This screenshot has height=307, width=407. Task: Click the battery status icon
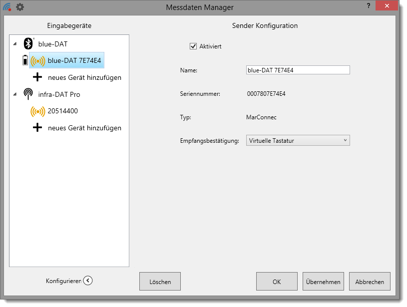click(25, 61)
